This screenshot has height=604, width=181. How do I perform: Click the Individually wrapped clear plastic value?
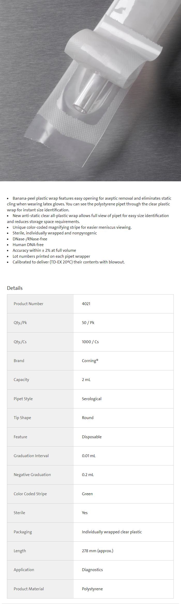coord(112,532)
